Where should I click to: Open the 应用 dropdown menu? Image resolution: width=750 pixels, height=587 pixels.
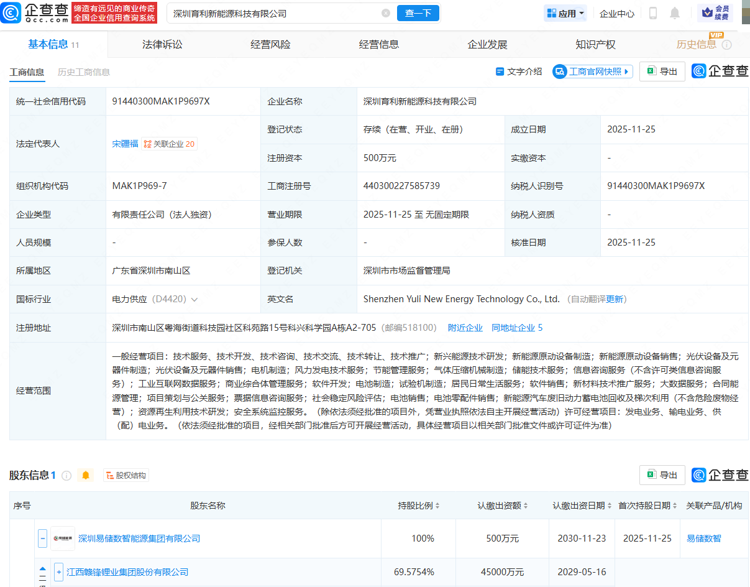(x=565, y=13)
